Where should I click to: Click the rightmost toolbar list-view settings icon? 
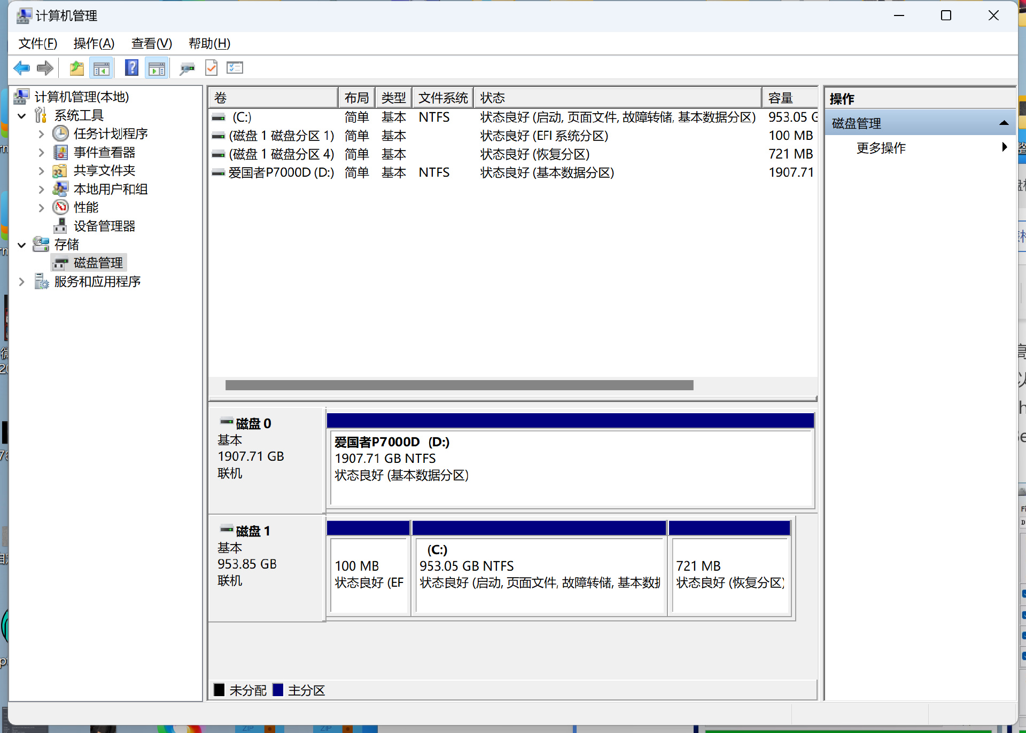click(235, 68)
